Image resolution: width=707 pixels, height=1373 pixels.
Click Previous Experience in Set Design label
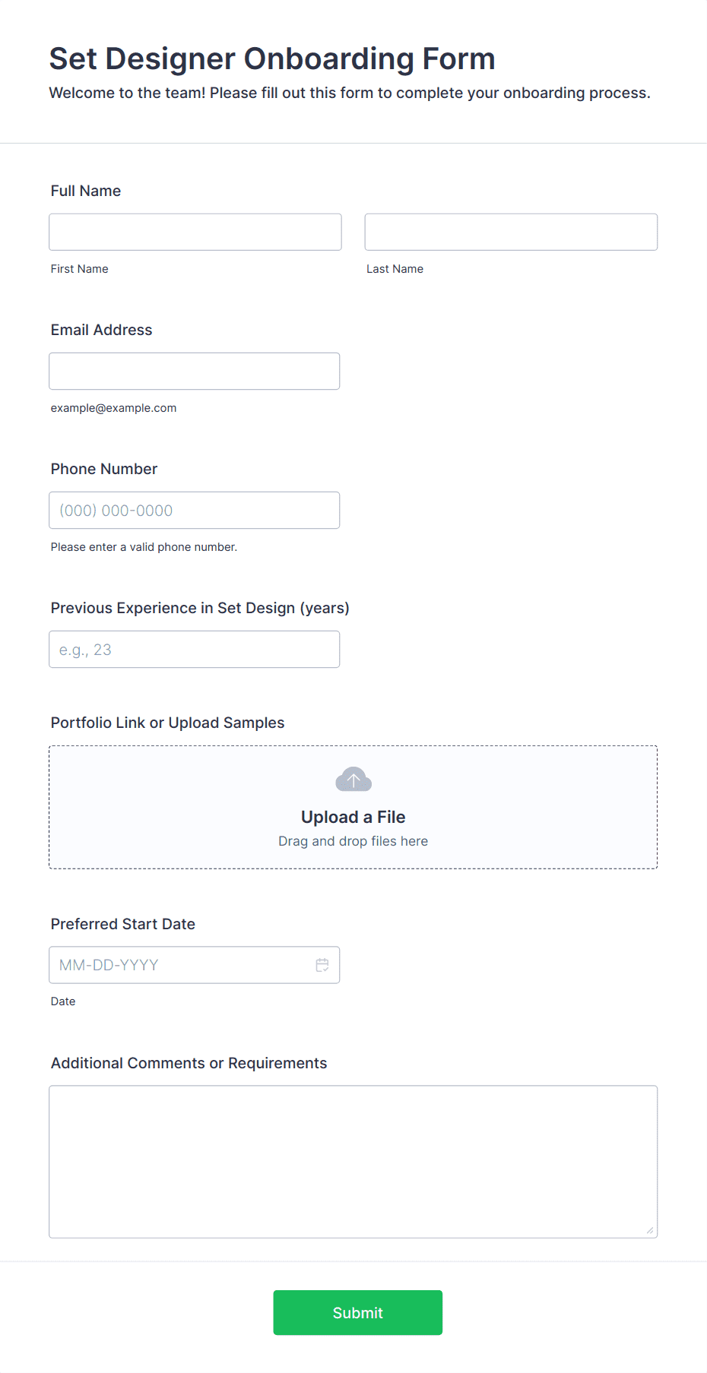tap(200, 608)
